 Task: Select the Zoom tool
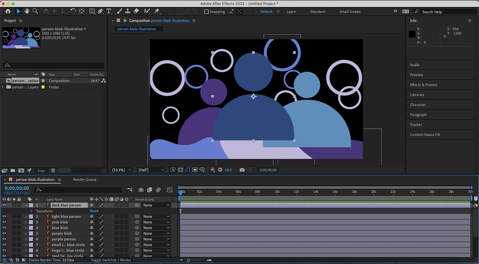tap(35, 11)
